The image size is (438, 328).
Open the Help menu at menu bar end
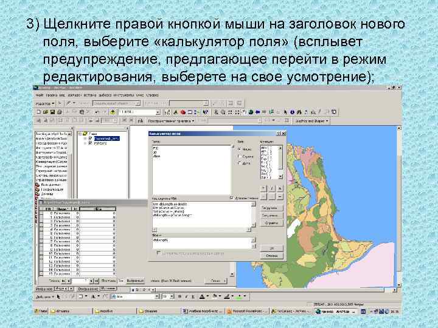(152, 95)
